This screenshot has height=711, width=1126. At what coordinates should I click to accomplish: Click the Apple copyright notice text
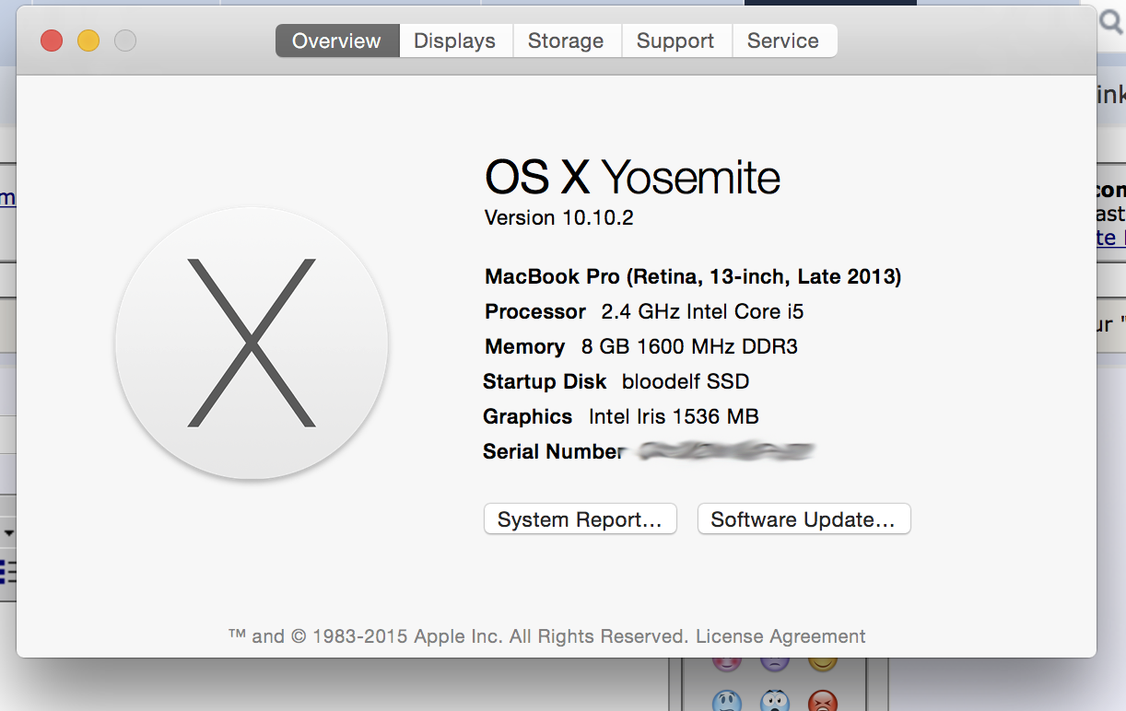(459, 636)
